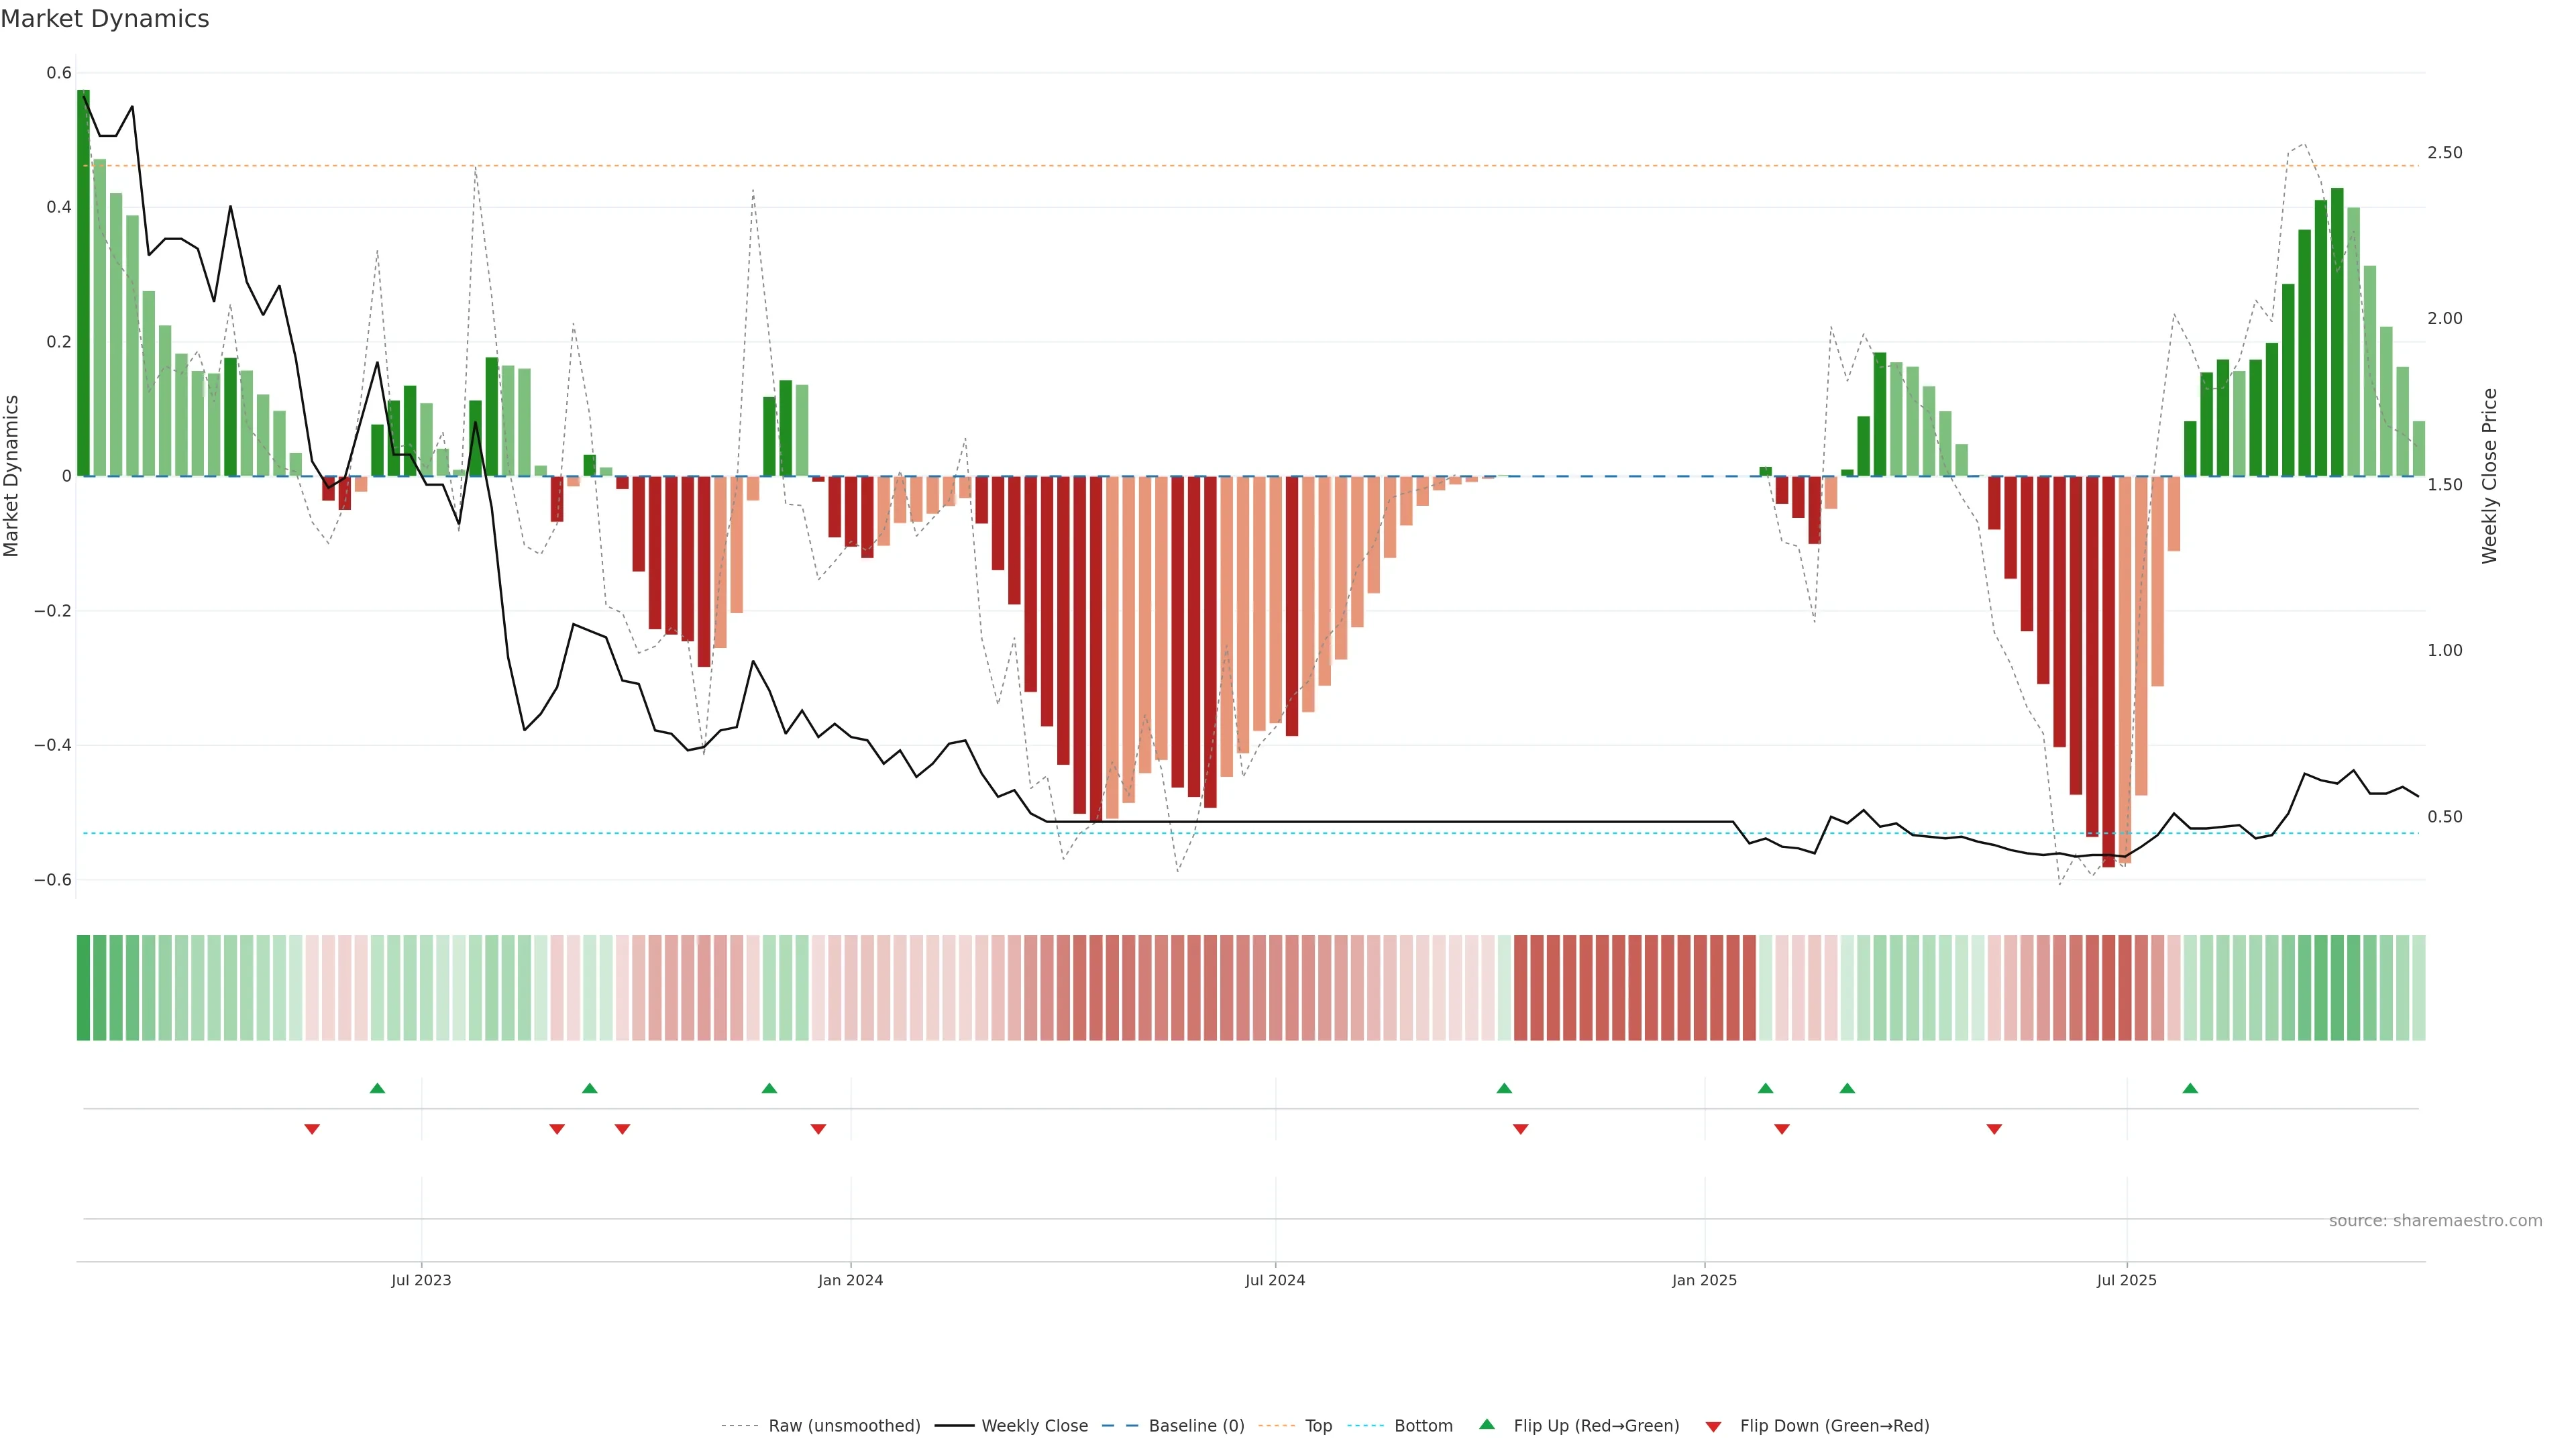Click the first green flip-up marker before Jul 2023
This screenshot has height=1449, width=2576.
pyautogui.click(x=377, y=1088)
